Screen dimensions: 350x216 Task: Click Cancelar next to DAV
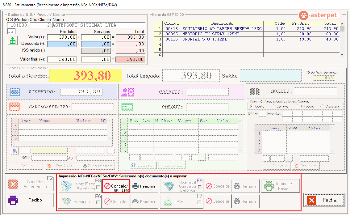coord(218,201)
